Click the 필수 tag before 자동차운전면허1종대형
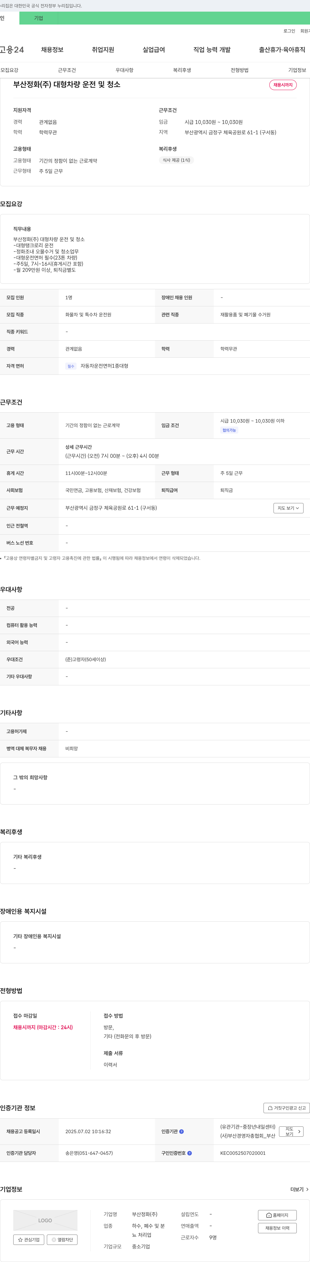This screenshot has width=310, height=1262. pyautogui.click(x=71, y=366)
